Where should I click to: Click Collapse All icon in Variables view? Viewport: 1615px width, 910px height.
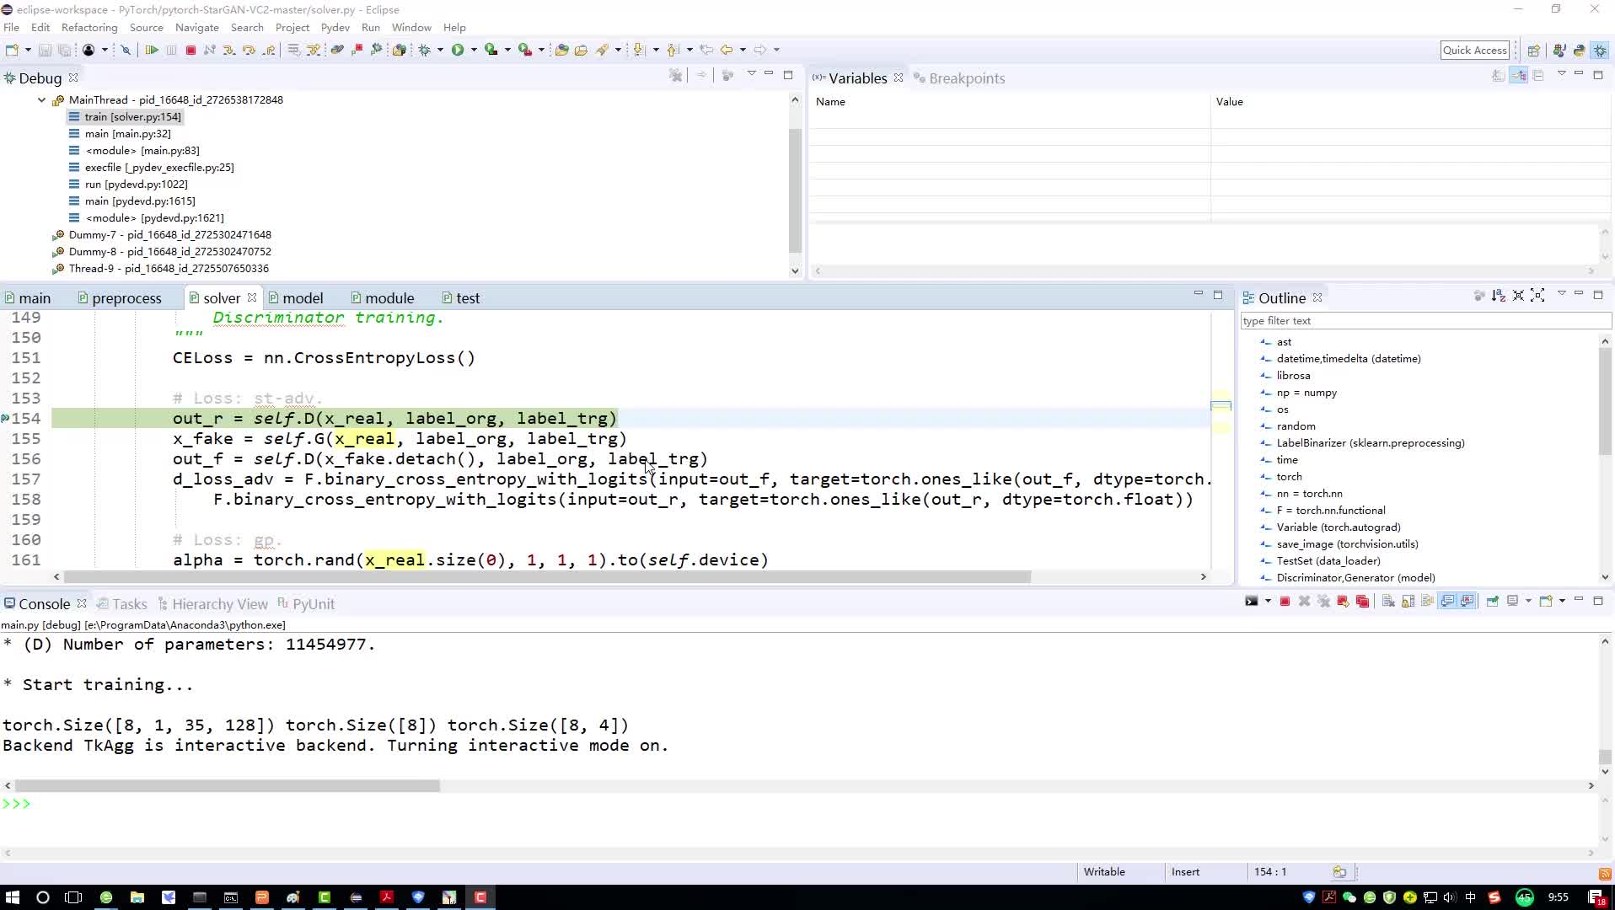(1538, 76)
